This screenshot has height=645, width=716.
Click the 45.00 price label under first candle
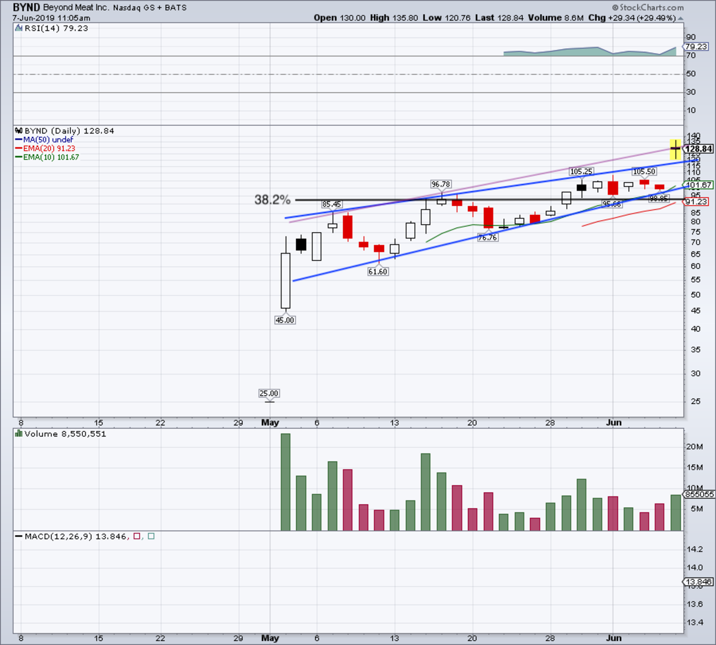click(285, 320)
